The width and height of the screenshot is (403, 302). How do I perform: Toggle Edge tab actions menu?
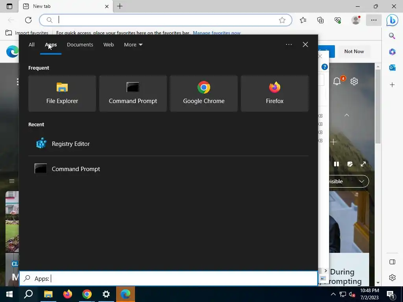click(x=9, y=6)
